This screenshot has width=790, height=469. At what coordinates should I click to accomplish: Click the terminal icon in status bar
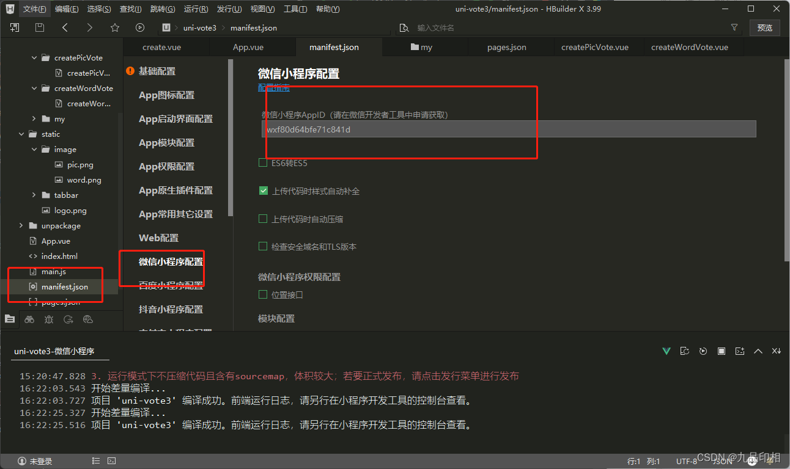coord(112,461)
